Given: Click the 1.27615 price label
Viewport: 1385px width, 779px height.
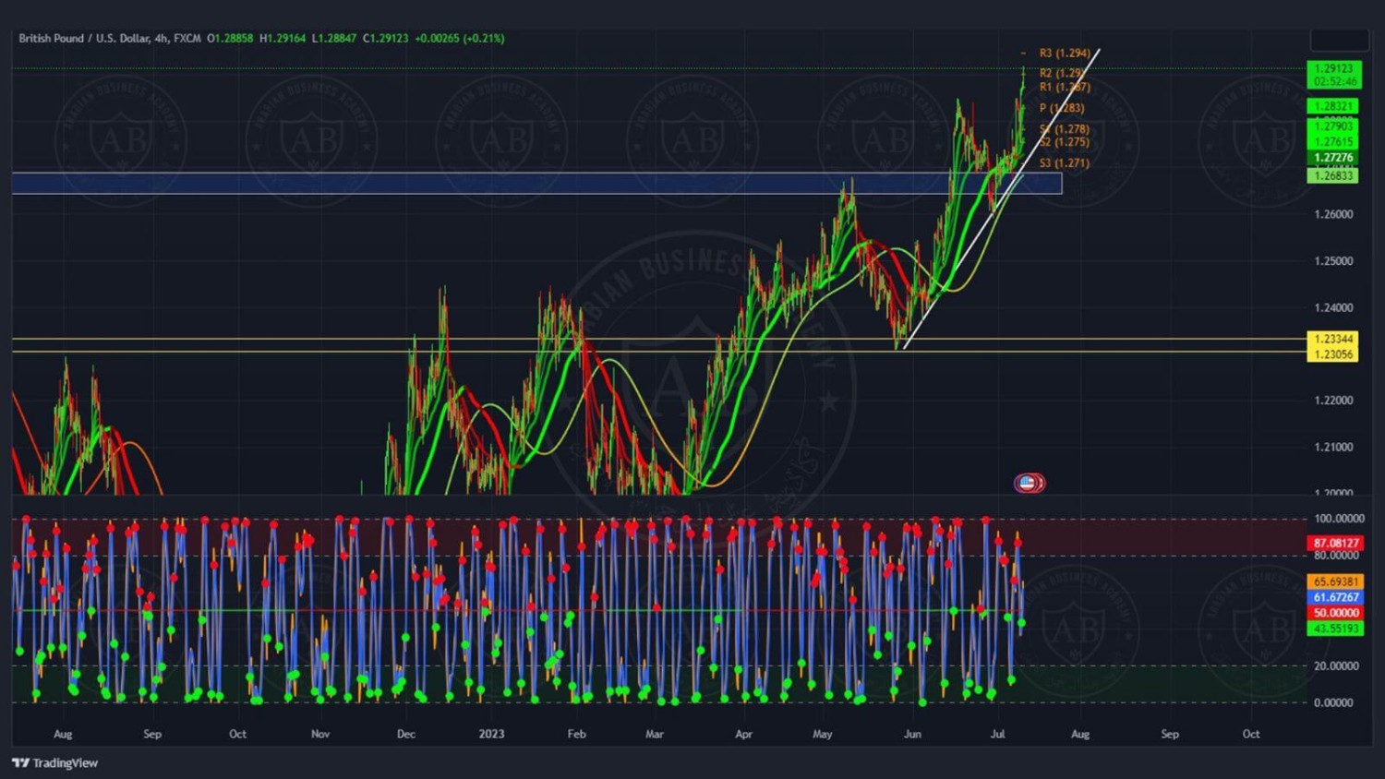Looking at the screenshot, I should click(x=1333, y=142).
